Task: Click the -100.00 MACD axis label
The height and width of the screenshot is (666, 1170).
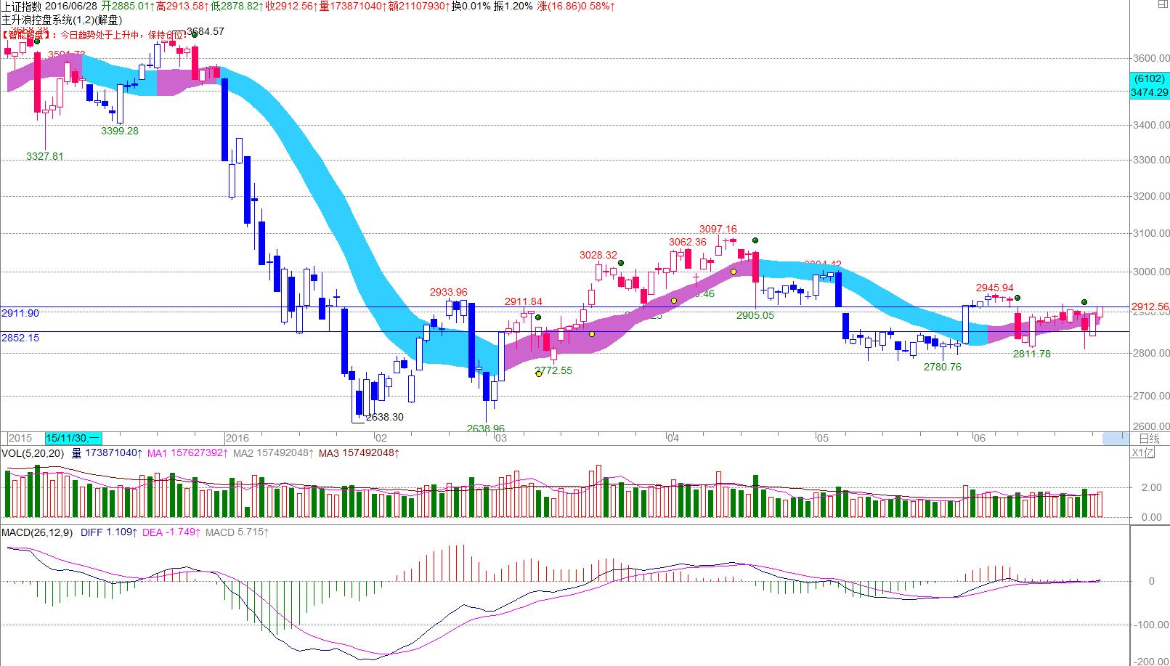Action: (1153, 624)
